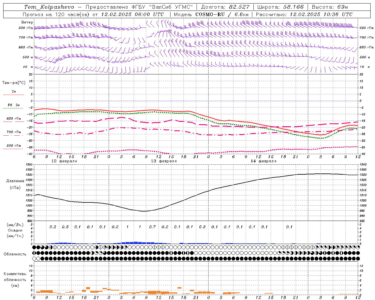Image resolution: width=375 pixels, height=300 pixels.
Task: Click the Давление pressure panel label
Action: [15, 181]
